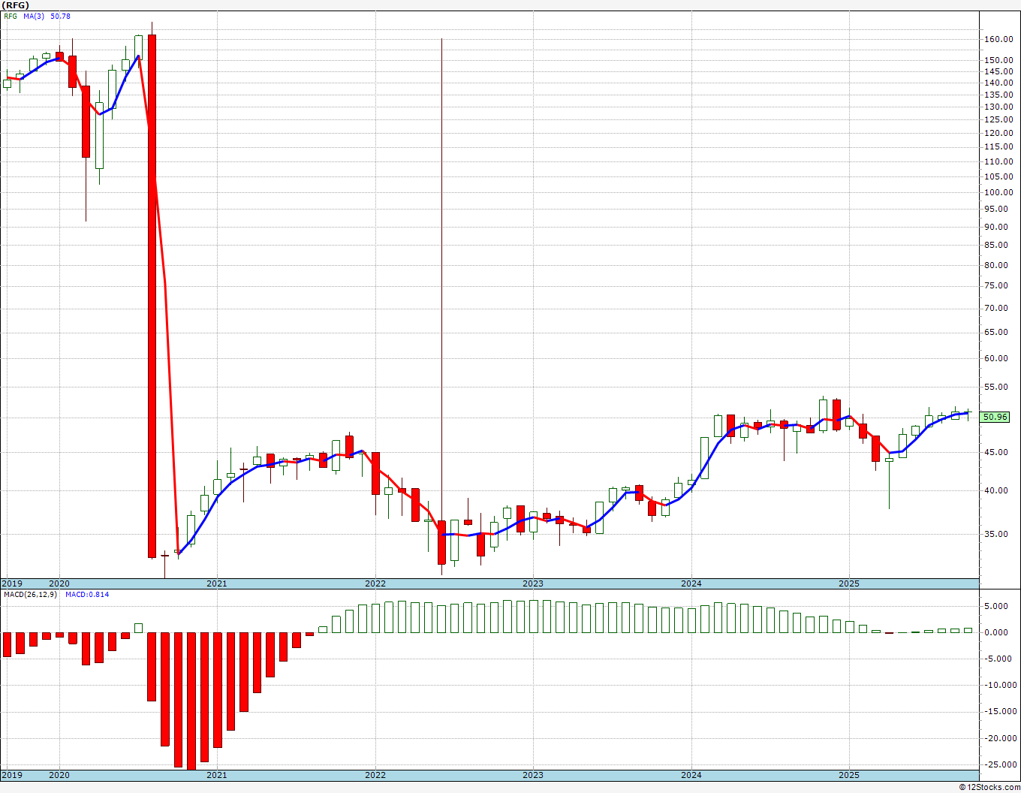Click the 80.00 price axis label
Screen dimensions: 1021x793
point(998,265)
